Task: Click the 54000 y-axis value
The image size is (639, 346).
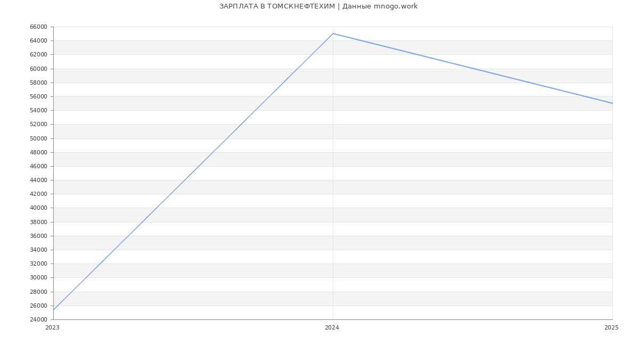Action: (38, 111)
